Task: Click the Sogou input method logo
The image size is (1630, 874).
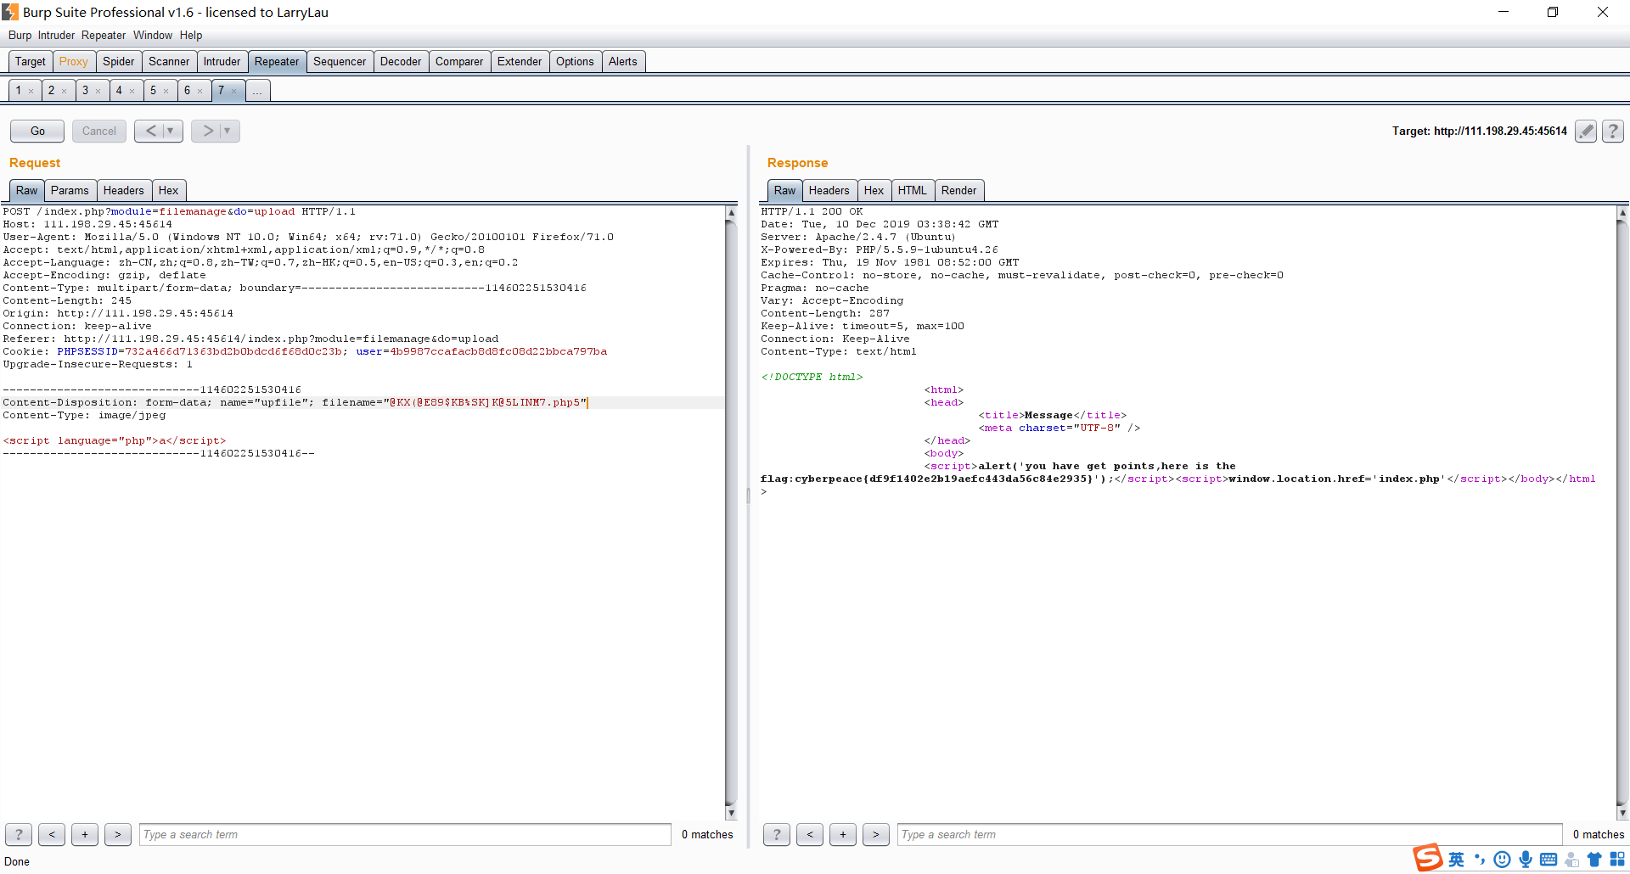Action: 1428,858
